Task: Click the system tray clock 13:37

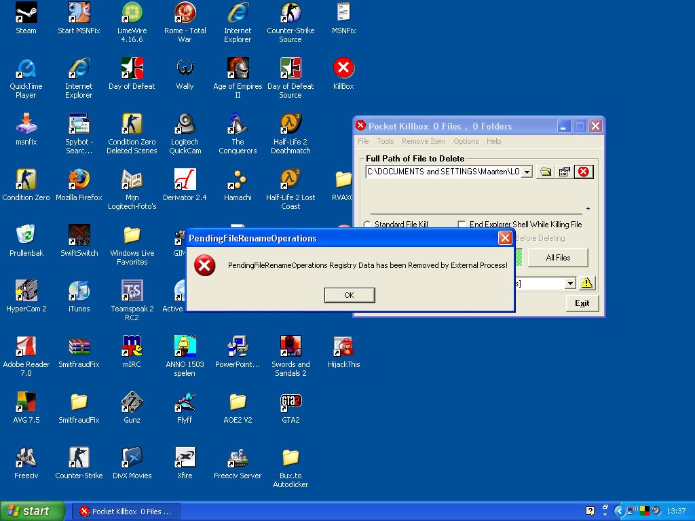Action: (677, 512)
